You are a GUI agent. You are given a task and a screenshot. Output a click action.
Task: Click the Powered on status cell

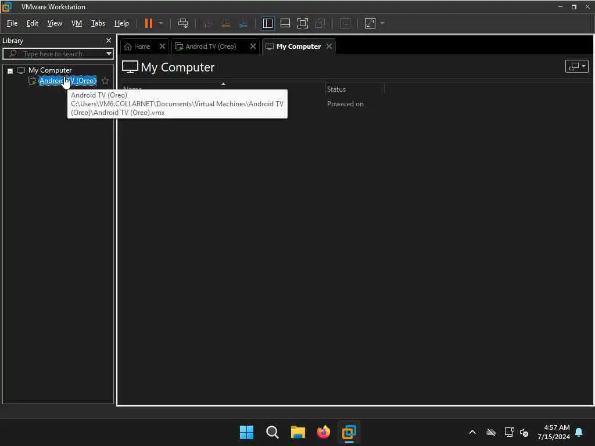click(x=345, y=104)
